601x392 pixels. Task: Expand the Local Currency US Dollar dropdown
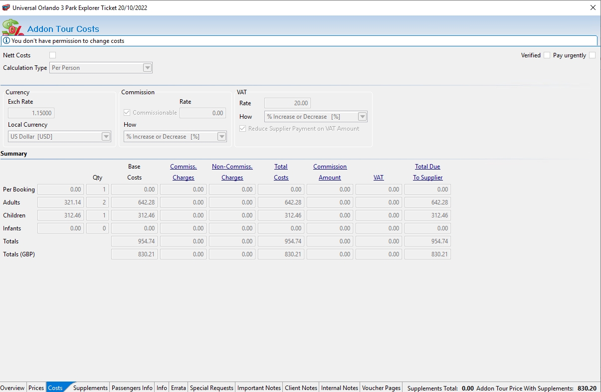point(106,137)
